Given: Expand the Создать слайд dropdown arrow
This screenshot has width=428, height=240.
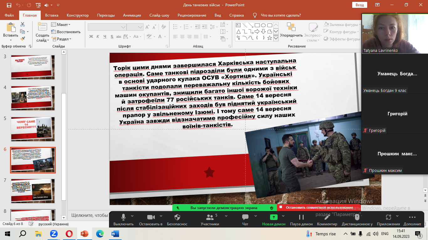Looking at the screenshot, I should pos(48,40).
